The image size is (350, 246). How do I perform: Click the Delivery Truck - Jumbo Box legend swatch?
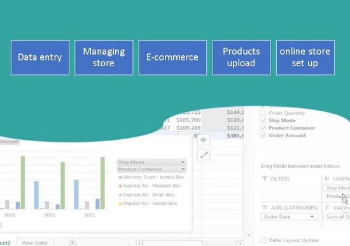pyautogui.click(x=120, y=177)
